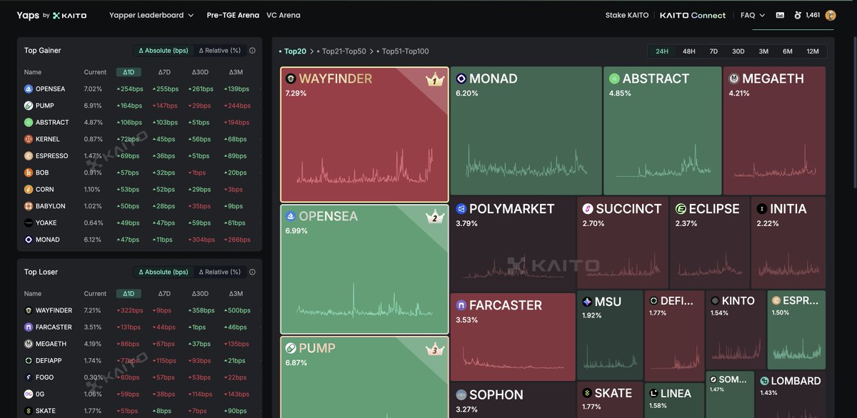The image size is (857, 418).
Task: Click the medal points icon next to 1,461
Action: pos(798,15)
